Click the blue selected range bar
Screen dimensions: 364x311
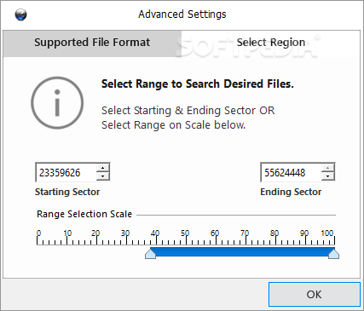242,251
